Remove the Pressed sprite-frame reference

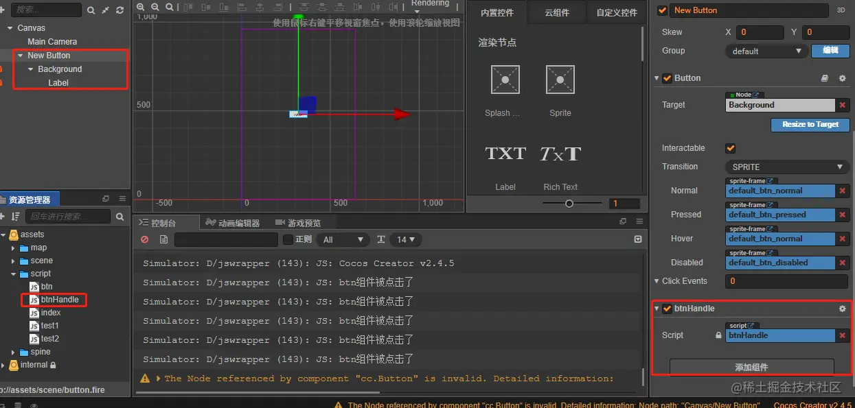pos(843,215)
